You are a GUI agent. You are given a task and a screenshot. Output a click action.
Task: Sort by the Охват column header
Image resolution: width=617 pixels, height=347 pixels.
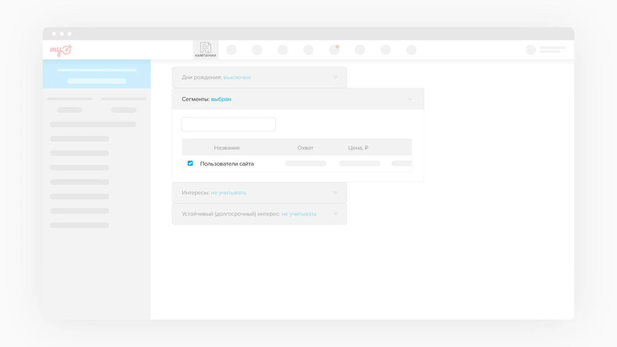pyautogui.click(x=305, y=148)
